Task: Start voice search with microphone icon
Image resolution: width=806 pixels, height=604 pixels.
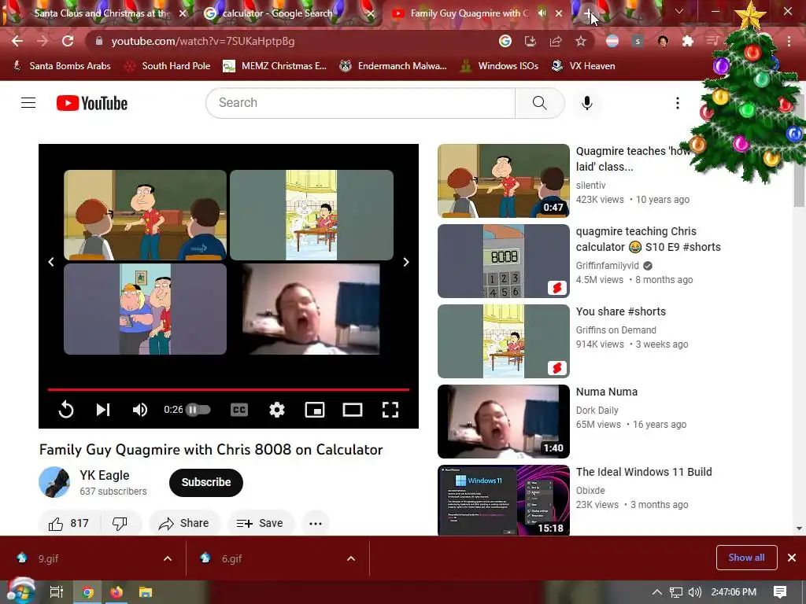Action: 586,103
